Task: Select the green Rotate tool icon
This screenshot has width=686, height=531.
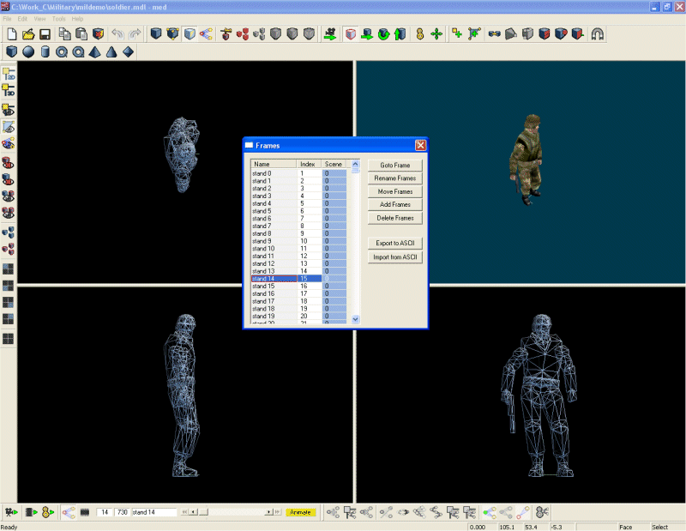Action: coord(383,34)
